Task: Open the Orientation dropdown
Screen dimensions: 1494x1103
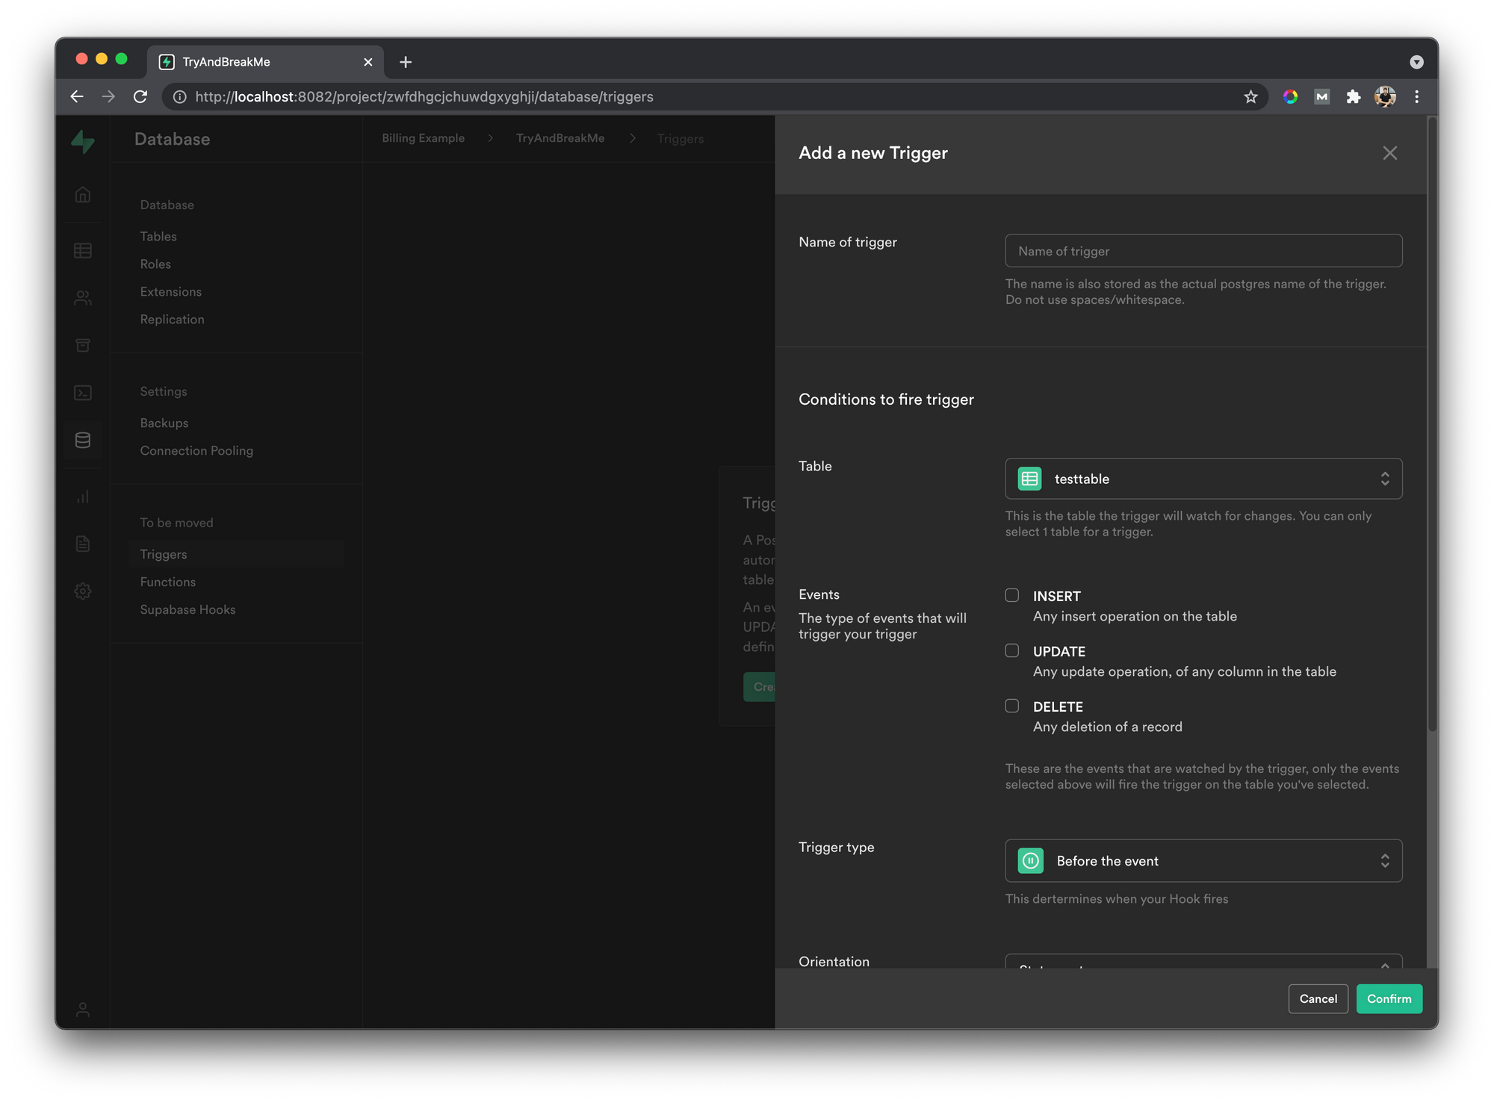Action: 1203,961
